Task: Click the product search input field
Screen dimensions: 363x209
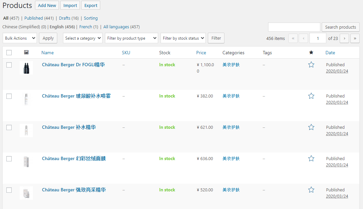Action: point(294,27)
